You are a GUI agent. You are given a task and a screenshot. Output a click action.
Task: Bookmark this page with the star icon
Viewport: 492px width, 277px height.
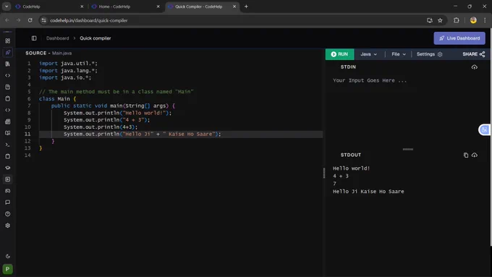(x=440, y=20)
